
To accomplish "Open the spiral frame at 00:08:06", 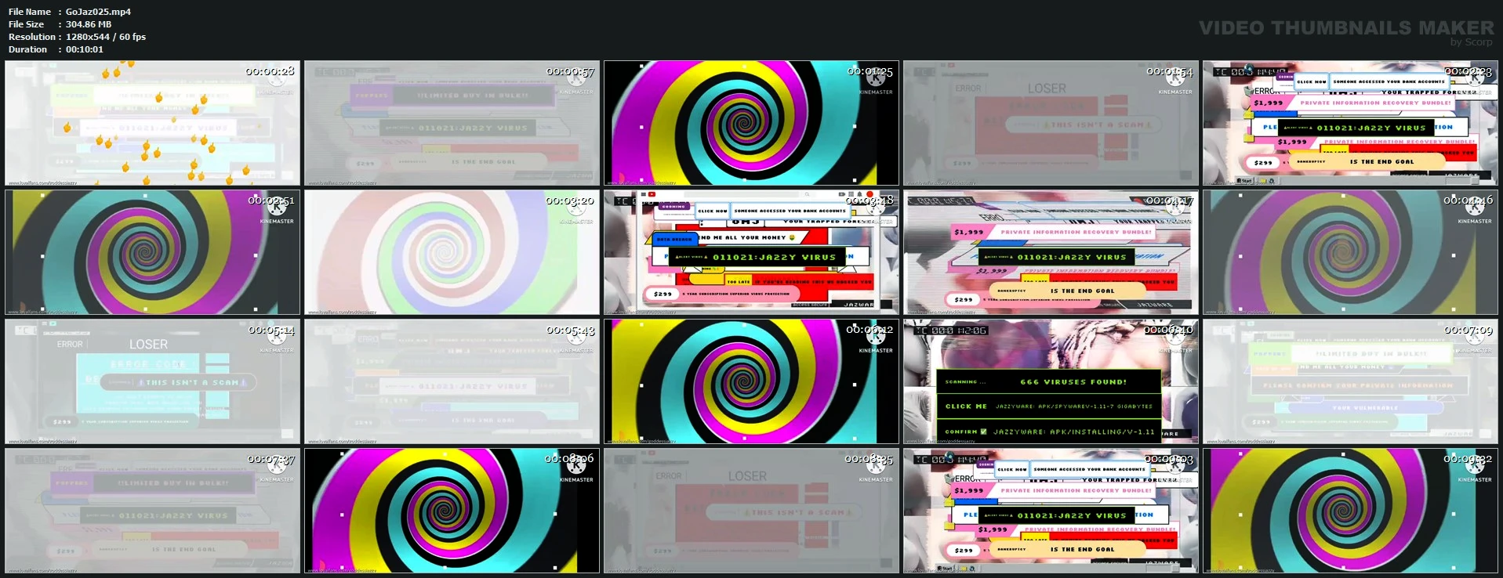I will (452, 511).
